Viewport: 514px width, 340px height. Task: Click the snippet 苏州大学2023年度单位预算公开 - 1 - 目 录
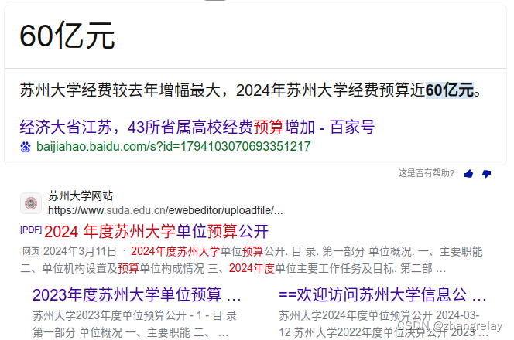[135, 315]
